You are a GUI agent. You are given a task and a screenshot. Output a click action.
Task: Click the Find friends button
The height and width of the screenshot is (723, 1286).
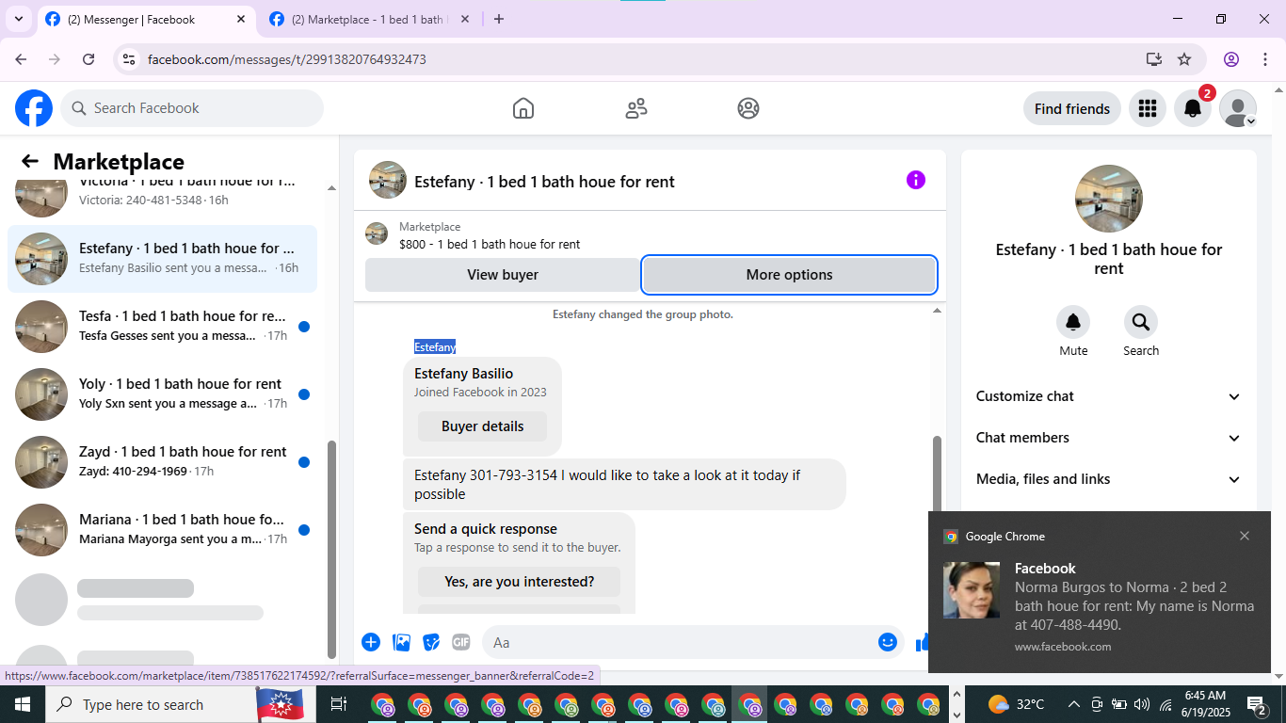point(1071,108)
